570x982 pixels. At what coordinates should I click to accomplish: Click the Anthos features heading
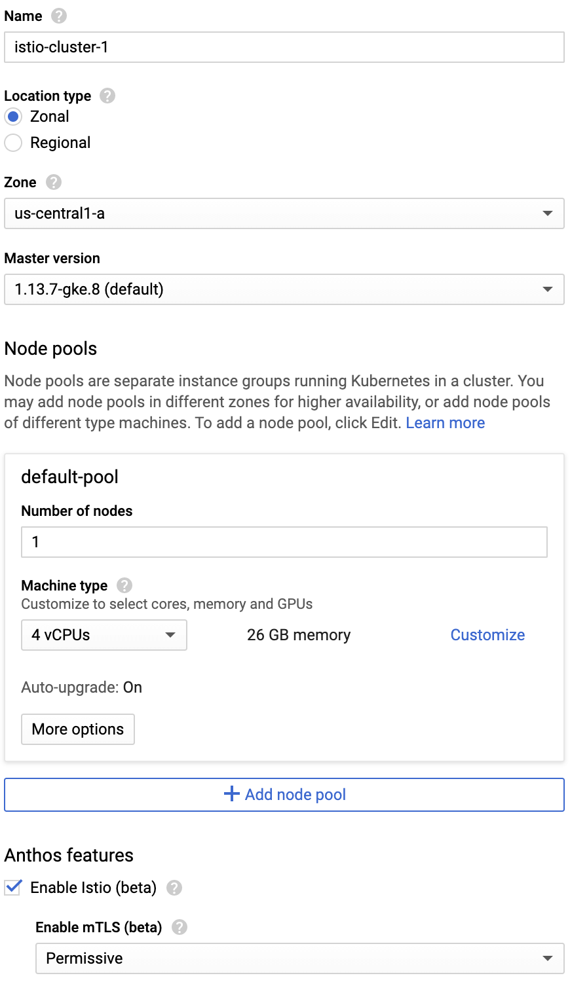pyautogui.click(x=69, y=855)
